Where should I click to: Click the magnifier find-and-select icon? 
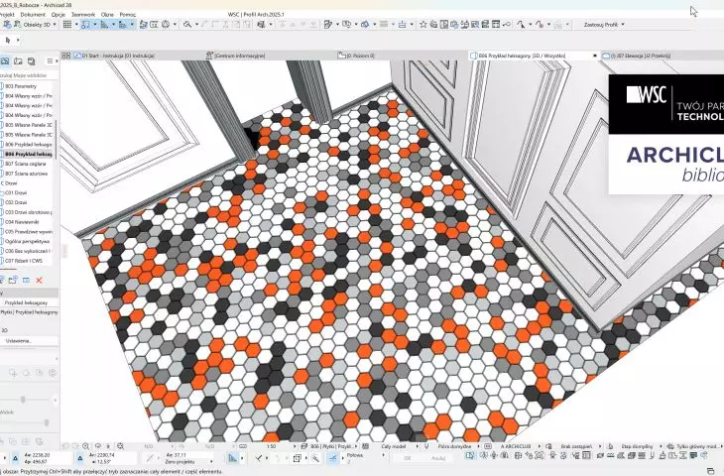coord(187,25)
